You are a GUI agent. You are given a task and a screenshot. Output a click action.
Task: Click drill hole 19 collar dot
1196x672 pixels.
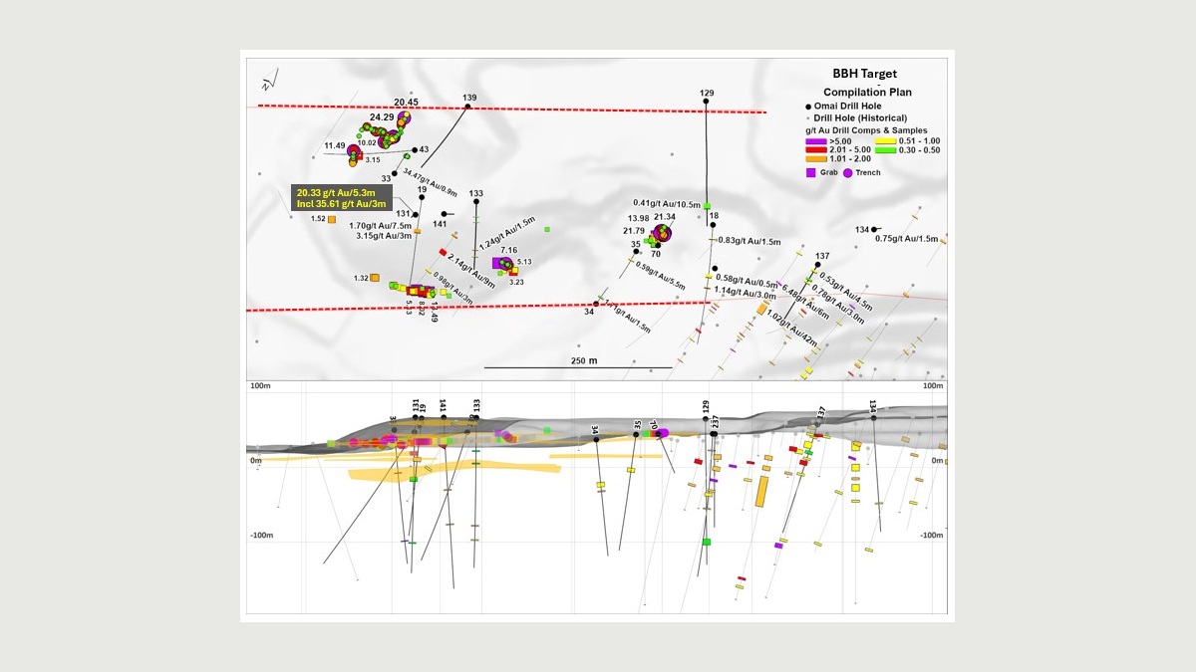click(x=423, y=198)
